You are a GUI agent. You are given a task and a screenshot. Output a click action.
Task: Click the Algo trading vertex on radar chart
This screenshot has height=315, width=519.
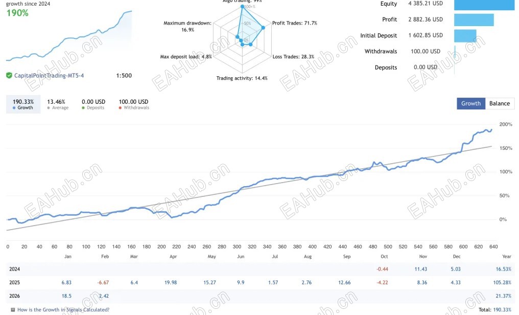(x=243, y=7)
